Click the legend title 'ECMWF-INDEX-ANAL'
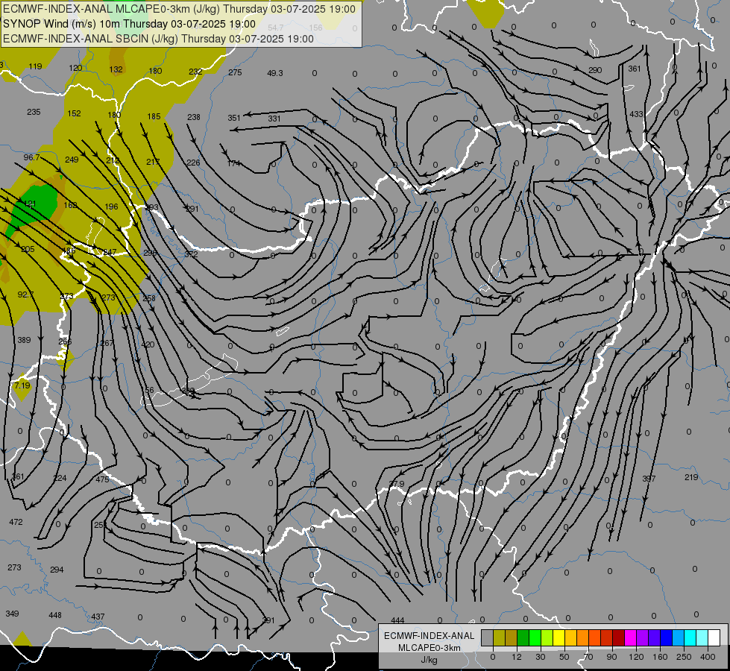Image resolution: width=730 pixels, height=671 pixels. 429,636
